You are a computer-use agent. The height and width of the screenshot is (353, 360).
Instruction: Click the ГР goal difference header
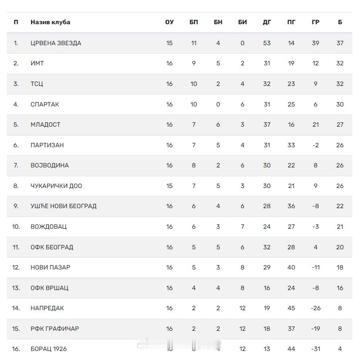pos(316,22)
